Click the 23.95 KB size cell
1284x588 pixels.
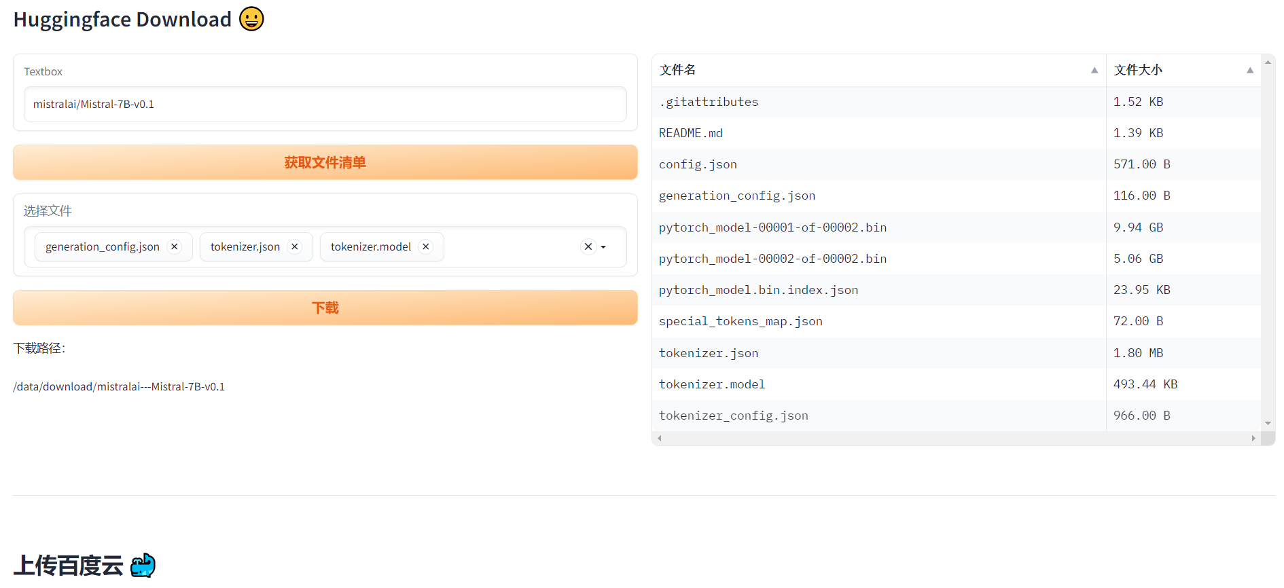coord(1183,290)
